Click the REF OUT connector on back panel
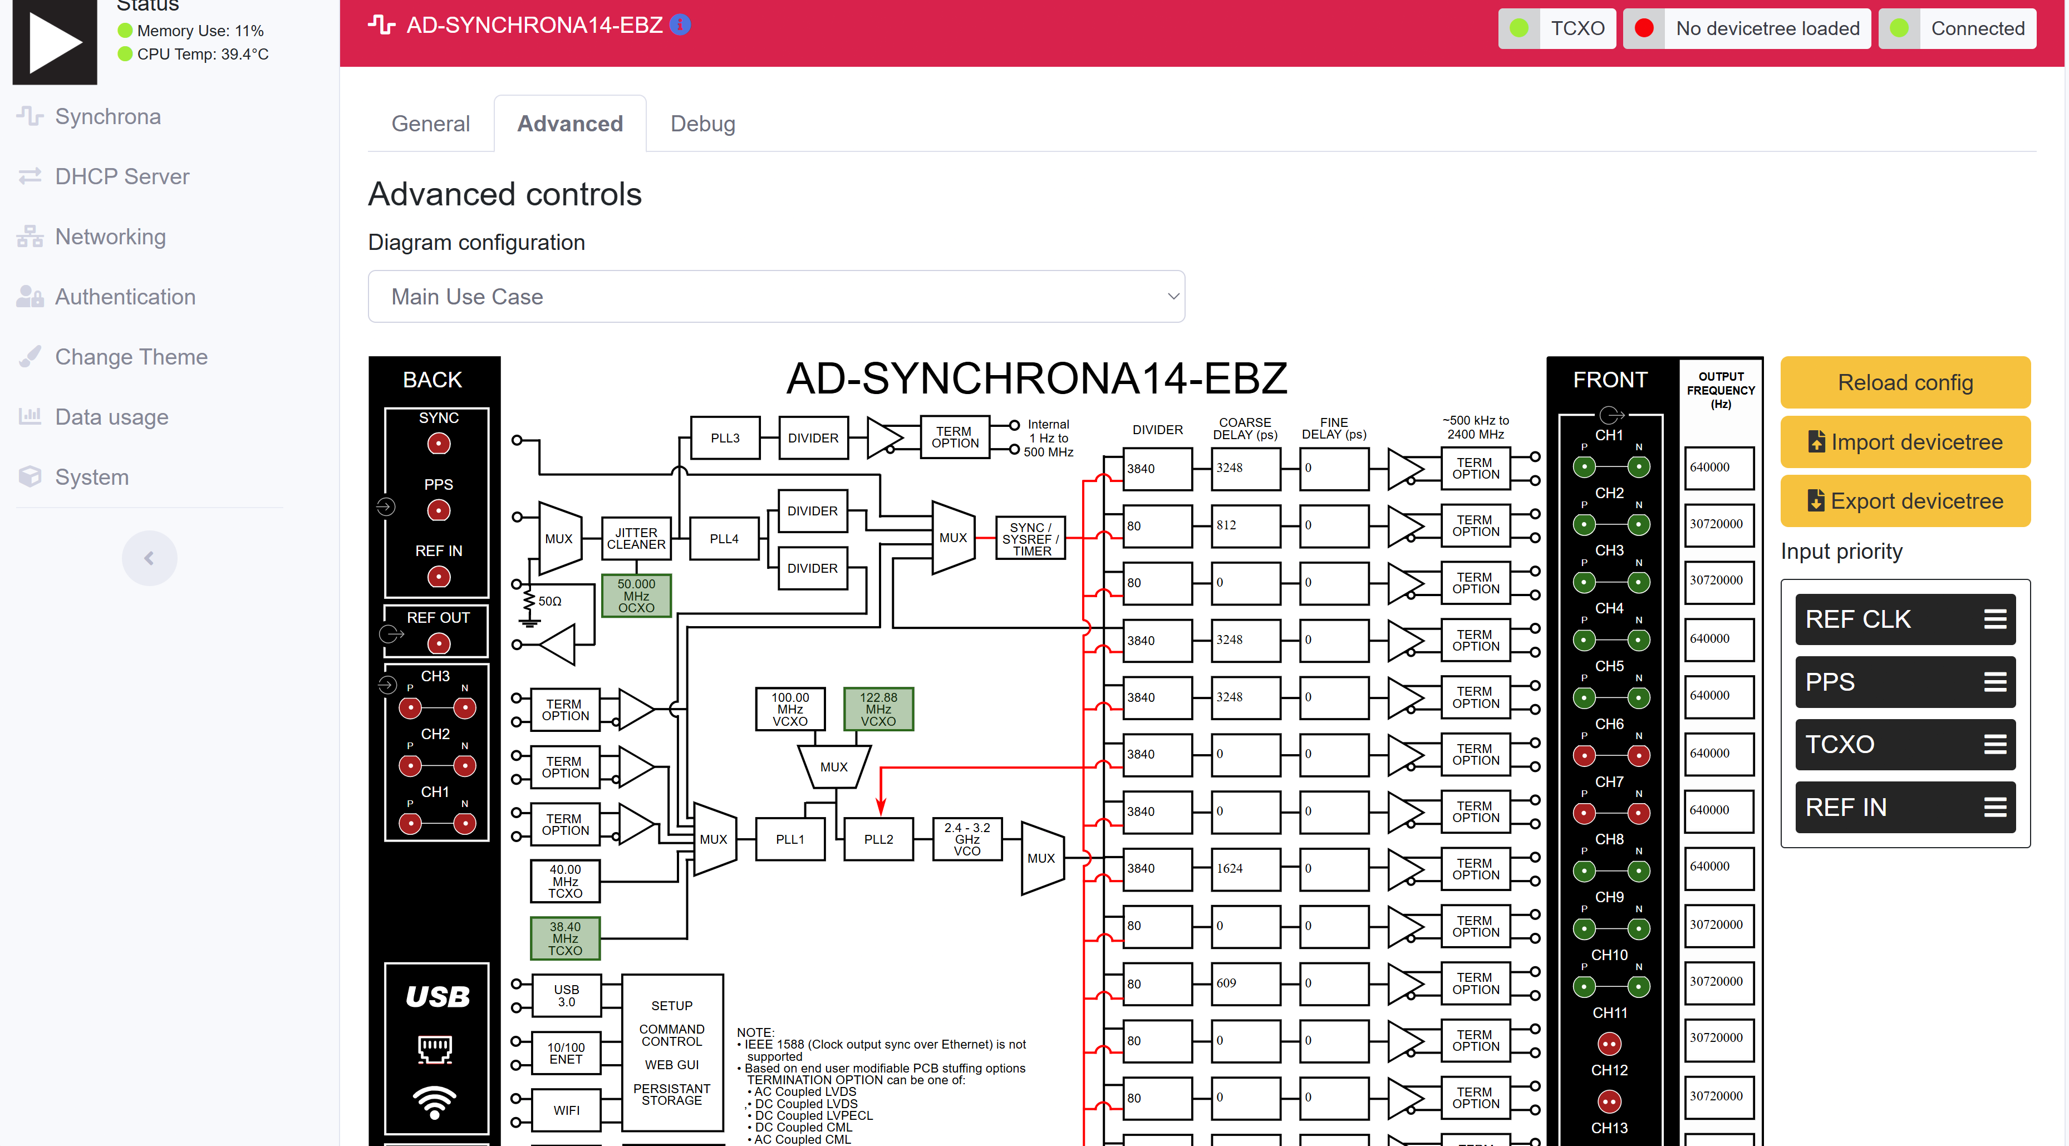The width and height of the screenshot is (2069, 1146). click(439, 643)
